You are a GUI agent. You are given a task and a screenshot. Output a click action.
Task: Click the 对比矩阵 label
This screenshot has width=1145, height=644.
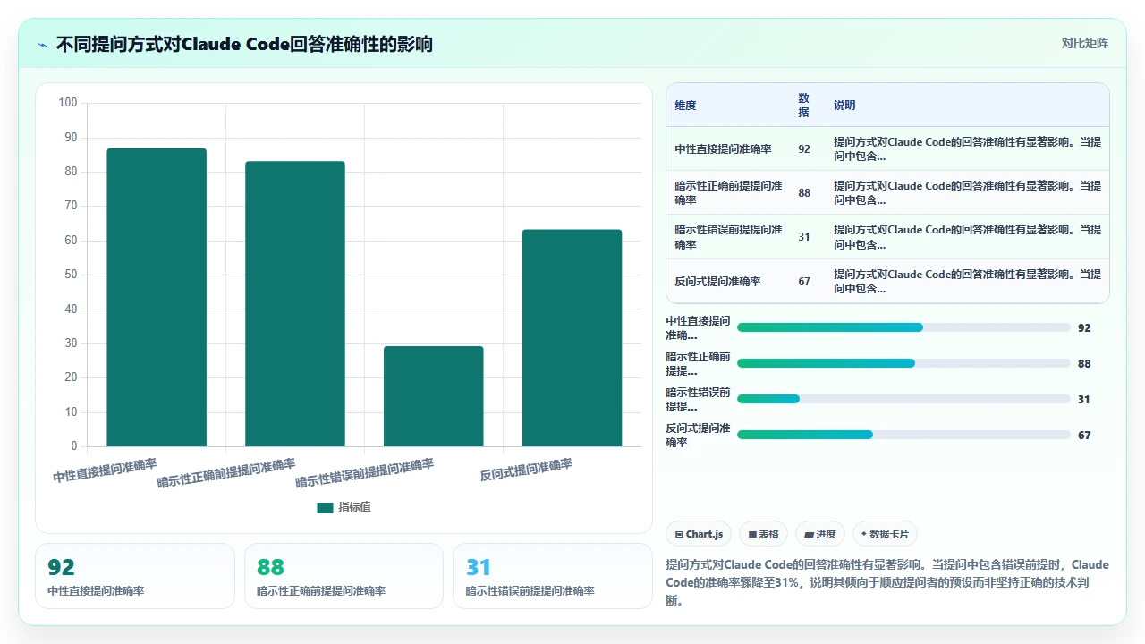point(1084,43)
